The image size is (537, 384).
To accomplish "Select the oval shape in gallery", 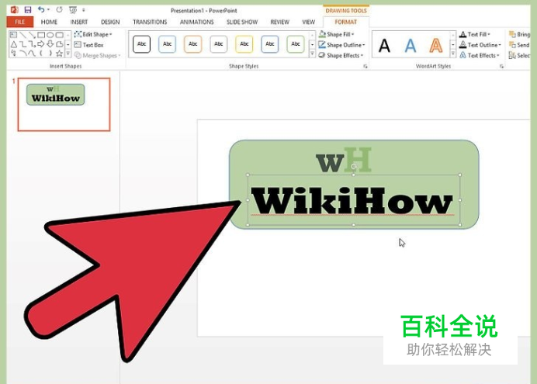I will click(x=50, y=35).
